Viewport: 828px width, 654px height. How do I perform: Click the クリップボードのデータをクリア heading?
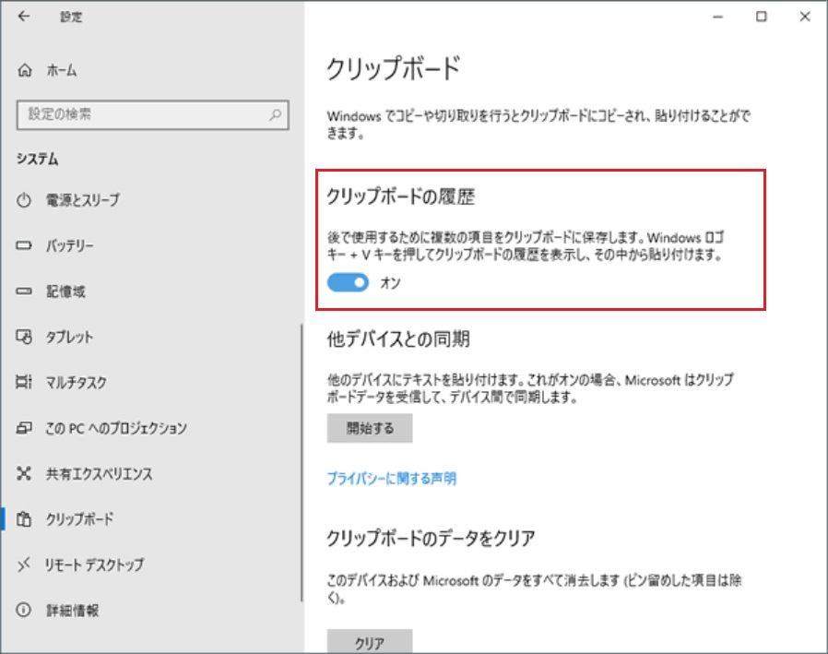coord(431,539)
